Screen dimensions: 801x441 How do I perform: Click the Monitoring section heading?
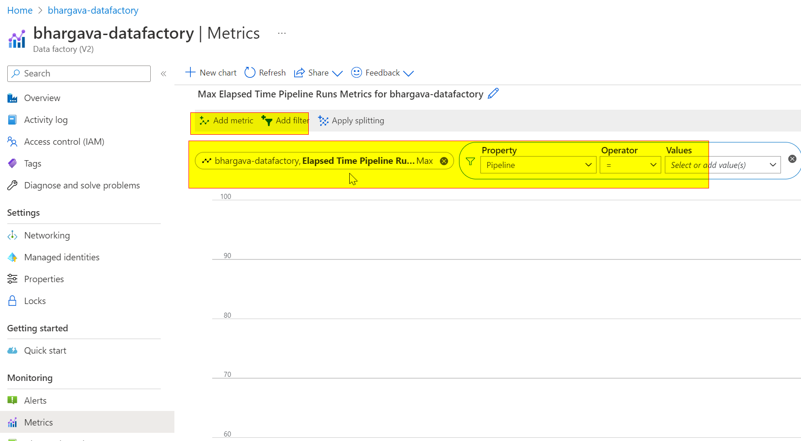pyautogui.click(x=30, y=378)
